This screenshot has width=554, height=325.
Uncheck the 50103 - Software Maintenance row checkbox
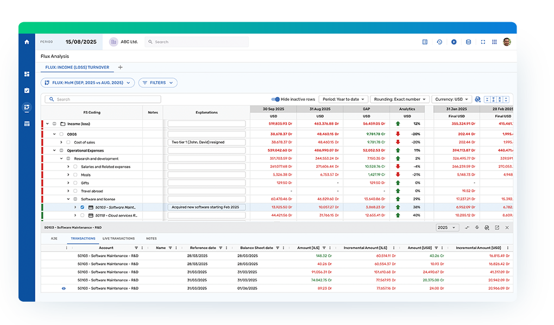82,207
